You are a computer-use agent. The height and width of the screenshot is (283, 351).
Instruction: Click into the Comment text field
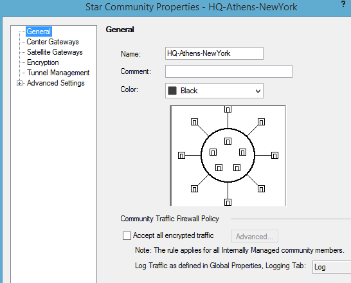click(229, 71)
